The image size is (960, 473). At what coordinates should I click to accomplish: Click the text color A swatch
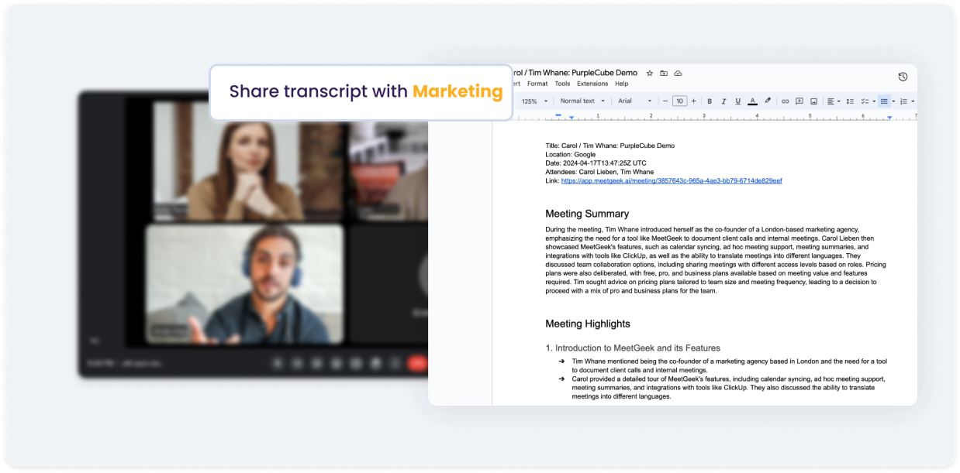pos(753,101)
